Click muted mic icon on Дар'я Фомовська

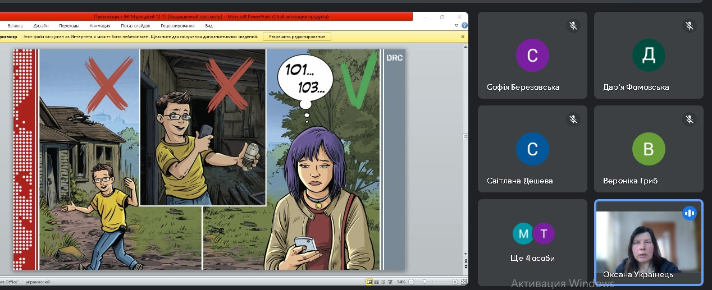(x=690, y=26)
